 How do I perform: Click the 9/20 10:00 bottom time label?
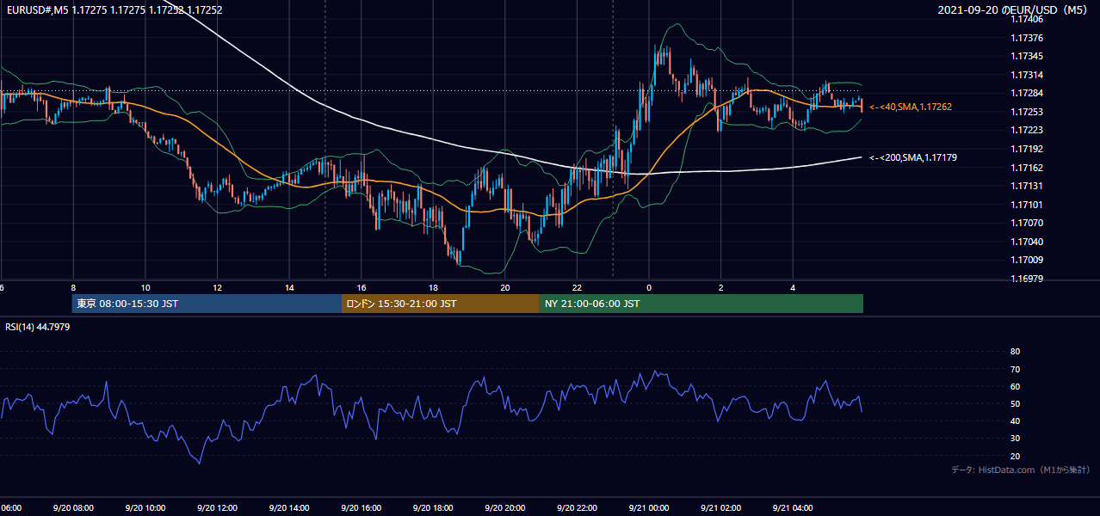point(145,508)
